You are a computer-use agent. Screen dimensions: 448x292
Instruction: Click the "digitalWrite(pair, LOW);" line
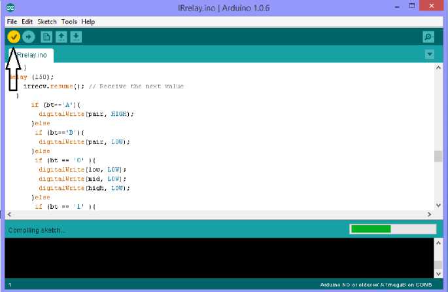click(x=84, y=141)
